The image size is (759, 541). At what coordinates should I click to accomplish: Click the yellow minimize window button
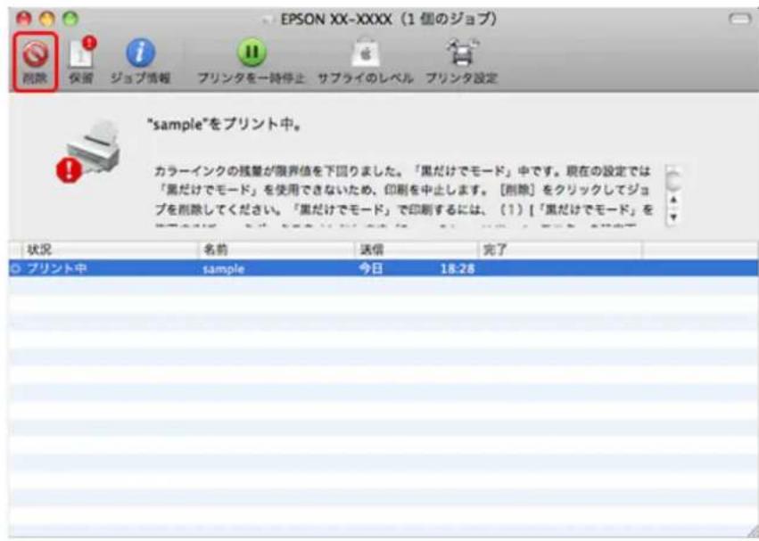(45, 18)
